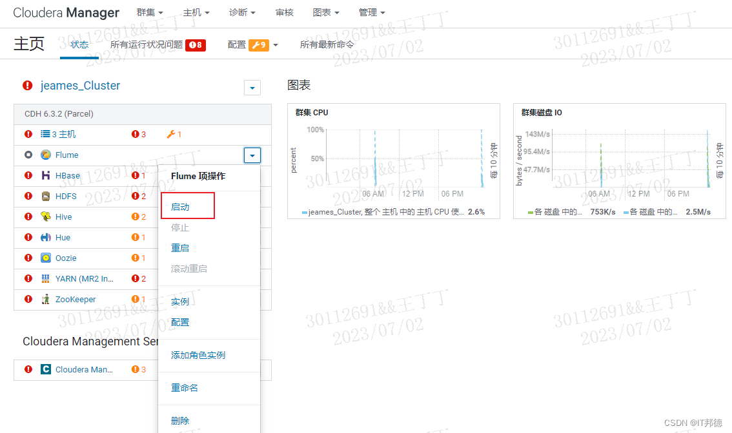Click HBase red health issue count 1
Image resolution: width=732 pixels, height=433 pixels.
click(139, 175)
